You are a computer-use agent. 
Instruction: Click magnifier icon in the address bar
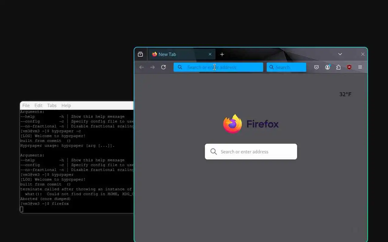pos(180,67)
